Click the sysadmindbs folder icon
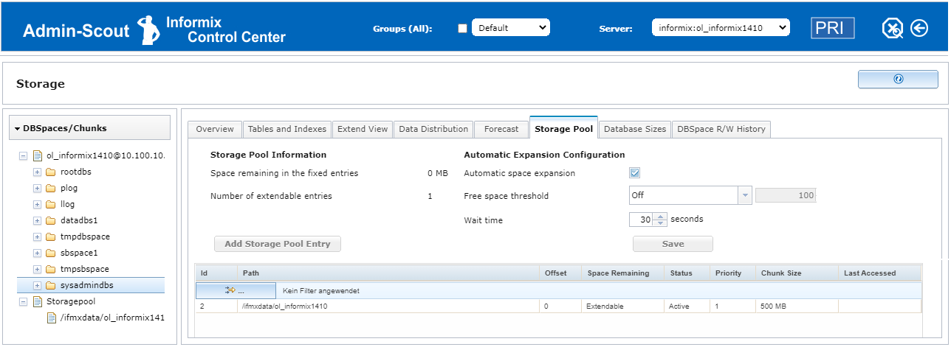Screen dimensions: 951x347 (50, 285)
